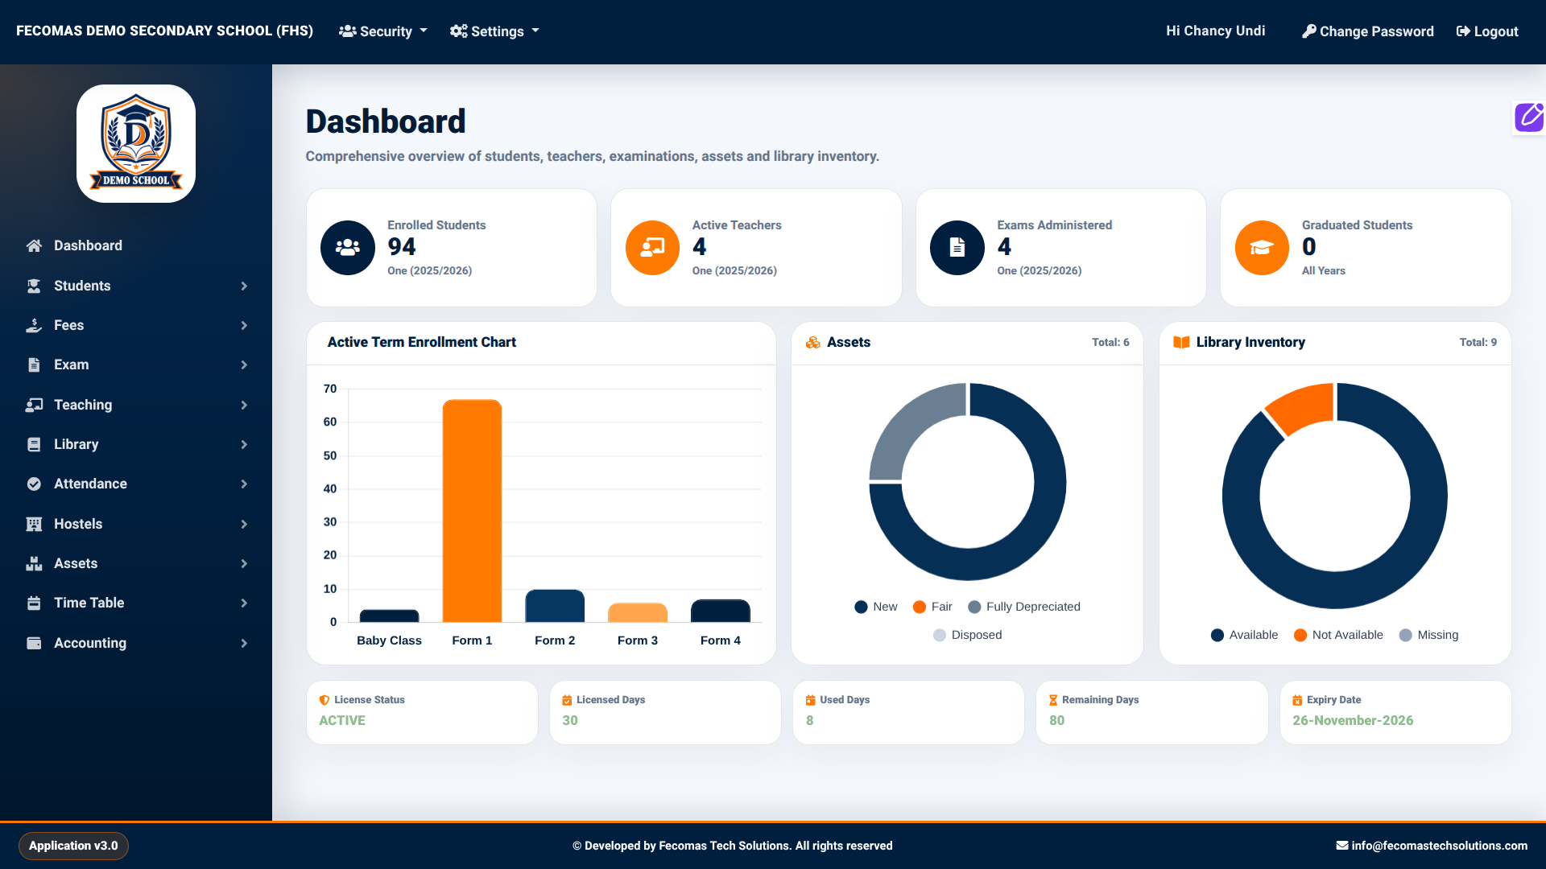Click the orange Form 1 bar
1546x869 pixels.
[x=472, y=511]
